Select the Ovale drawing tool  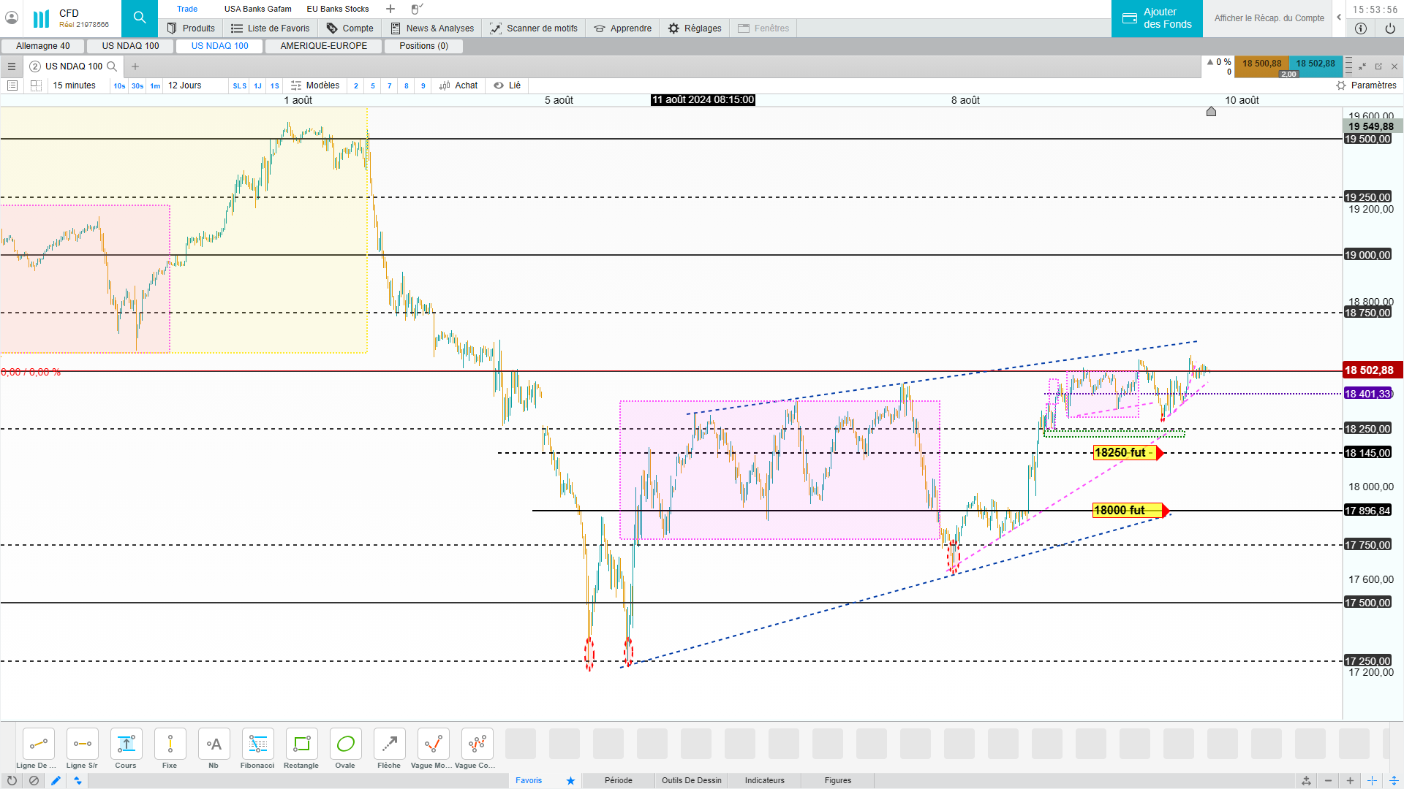pos(345,744)
